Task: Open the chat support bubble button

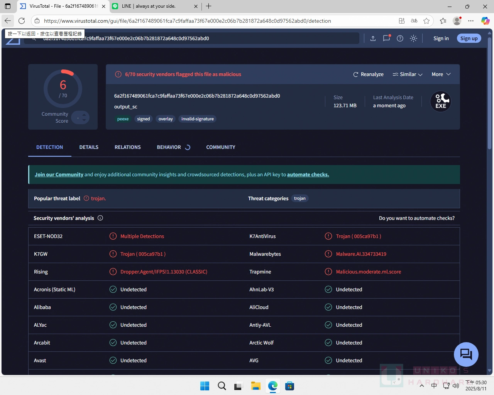Action: [x=466, y=354]
